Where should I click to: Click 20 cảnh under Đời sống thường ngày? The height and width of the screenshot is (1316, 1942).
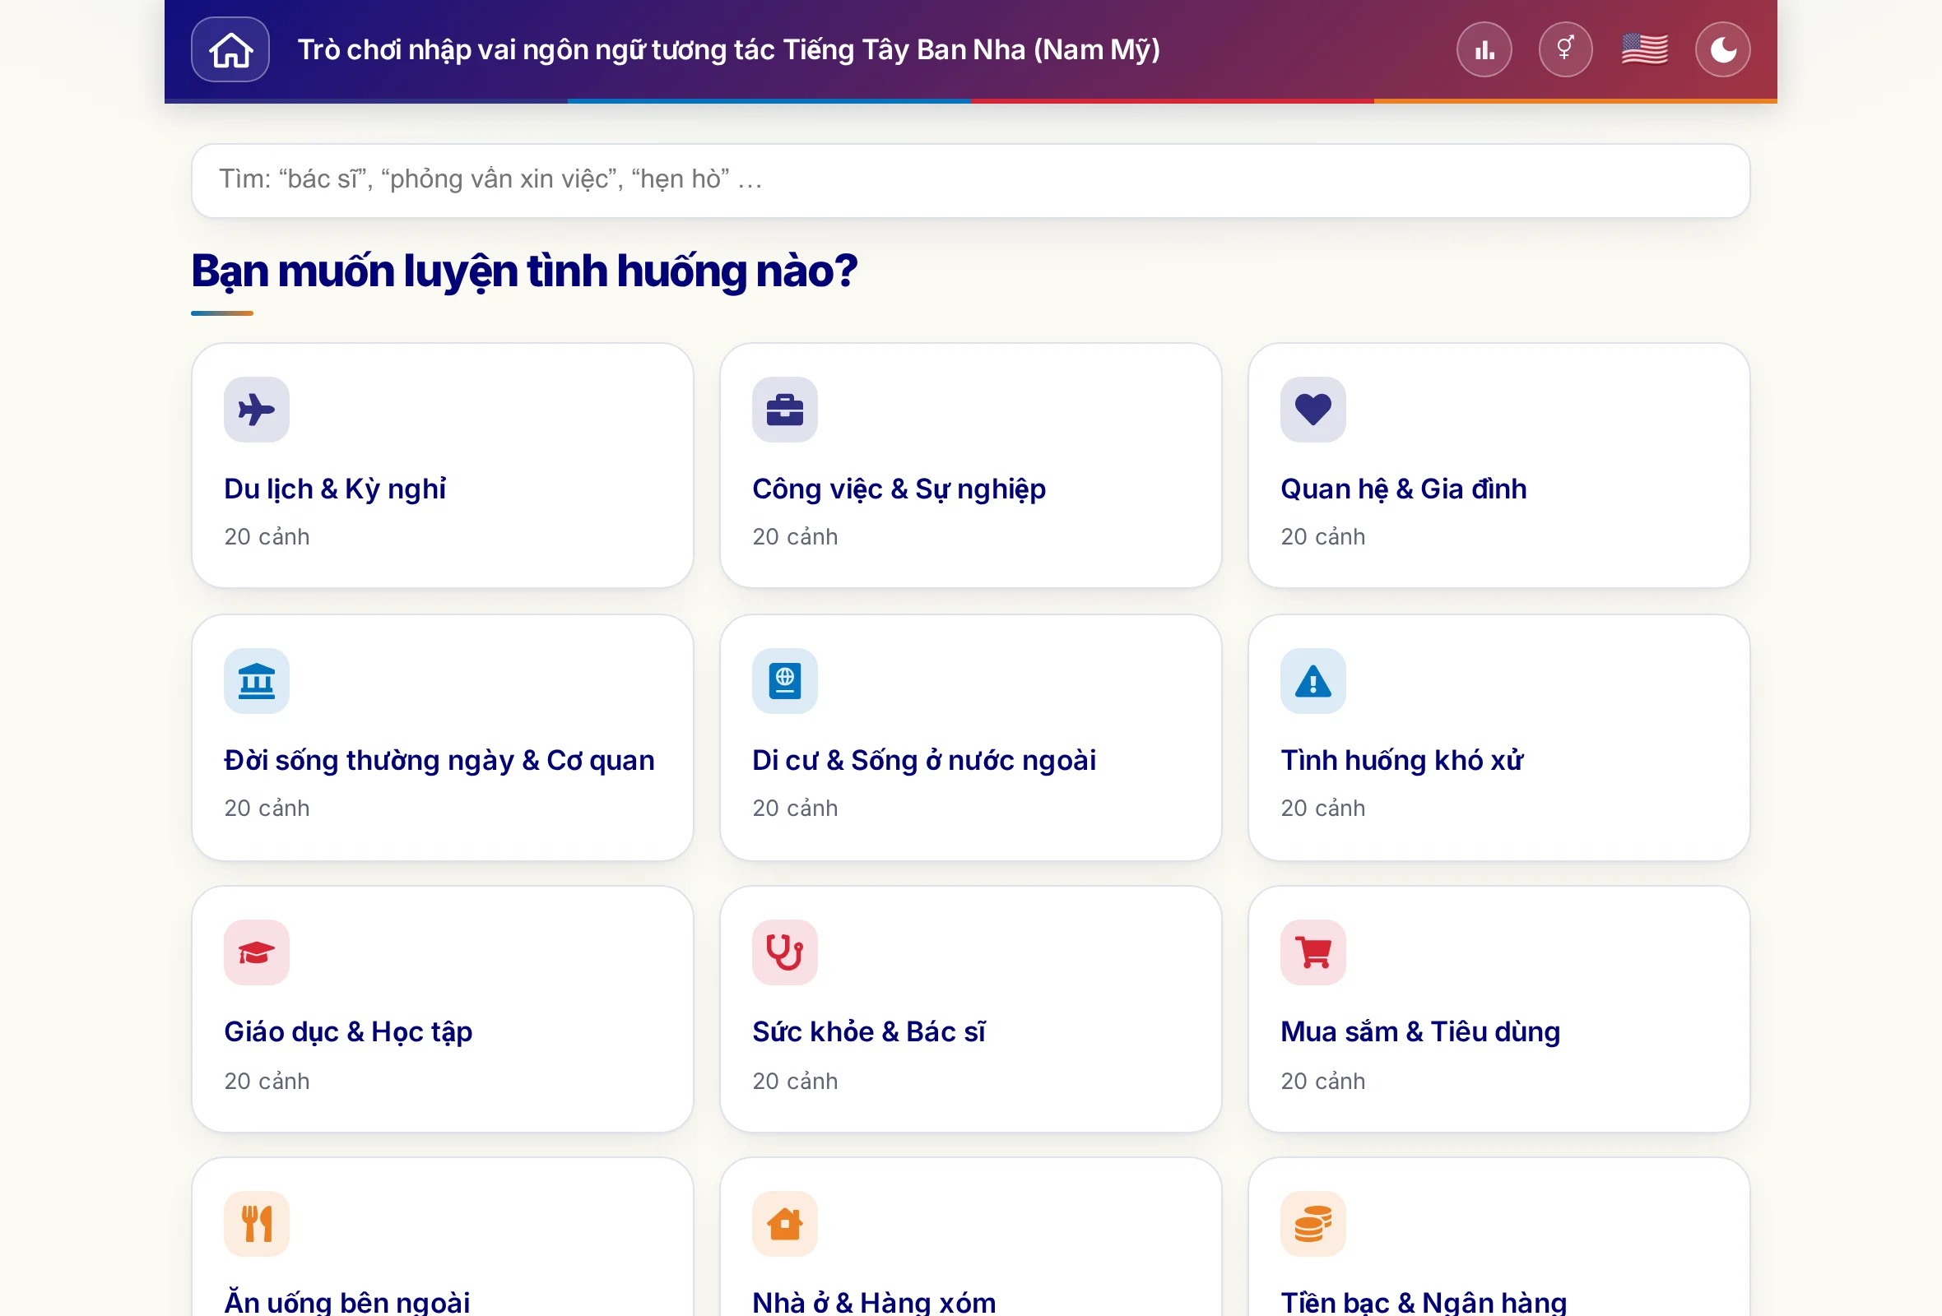click(267, 809)
